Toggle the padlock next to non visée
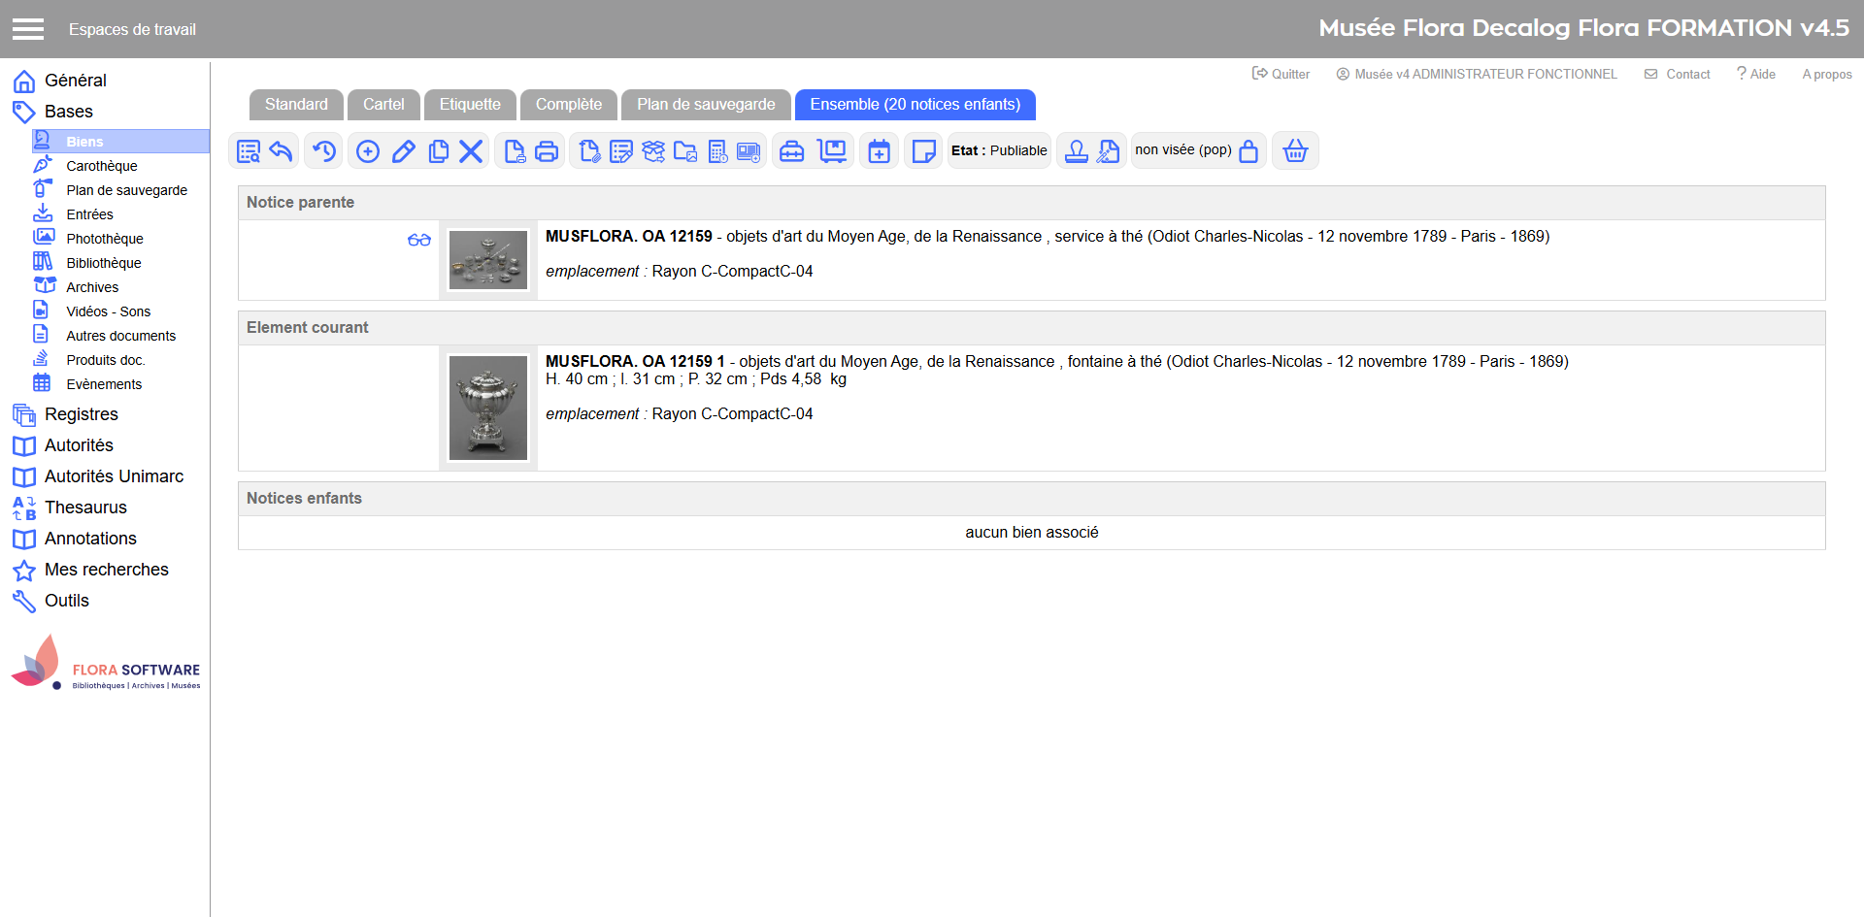Image resolution: width=1864 pixels, height=917 pixels. (1248, 151)
